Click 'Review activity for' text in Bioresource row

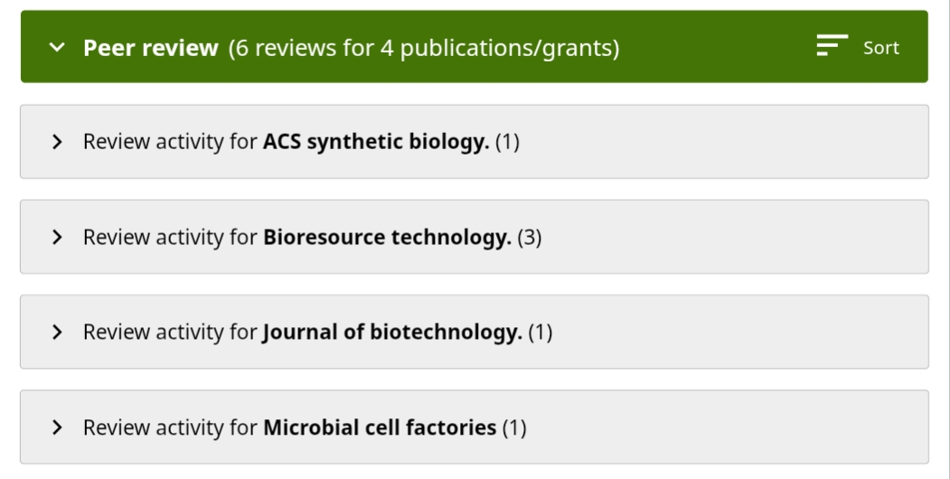point(170,238)
